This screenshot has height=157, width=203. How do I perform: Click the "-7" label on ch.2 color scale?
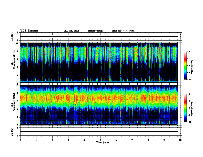pos(189,101)
